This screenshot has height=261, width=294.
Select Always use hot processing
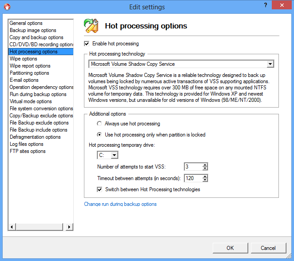pos(99,124)
